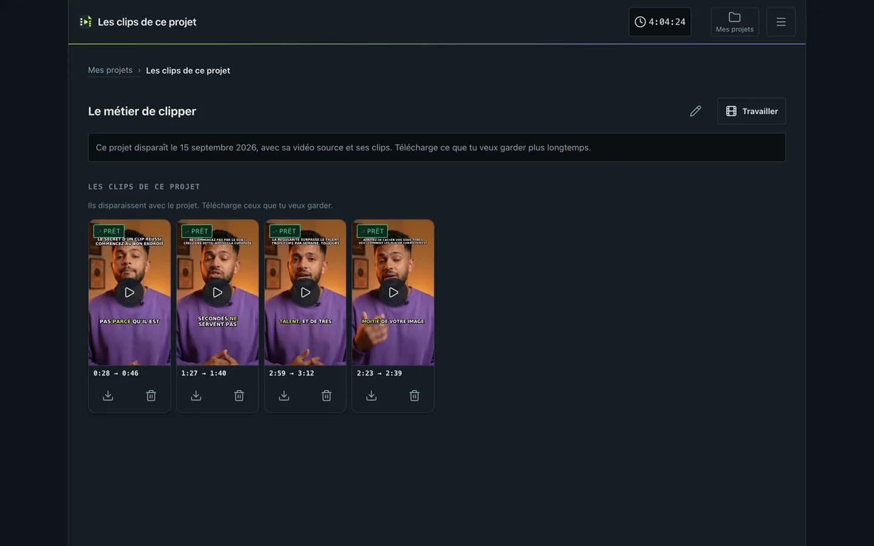
Task: Click 'Ils disparaissent avec le projet' hint text
Action: pyautogui.click(x=210, y=206)
